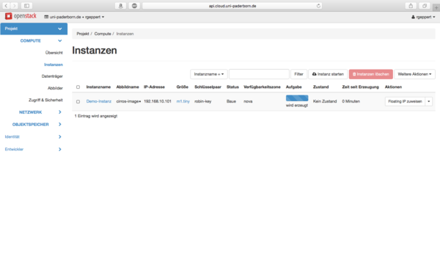
Task: Open the m1.tiny size link
Action: pos(183,101)
